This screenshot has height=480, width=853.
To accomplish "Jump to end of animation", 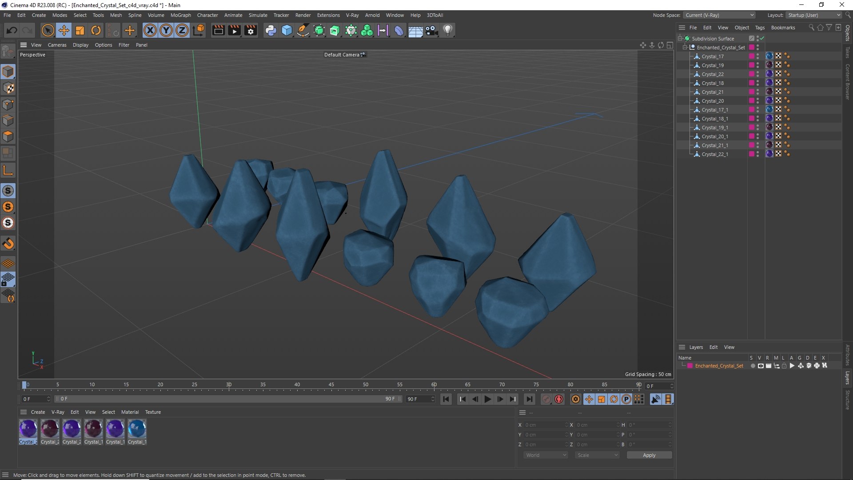I will pyautogui.click(x=529, y=399).
